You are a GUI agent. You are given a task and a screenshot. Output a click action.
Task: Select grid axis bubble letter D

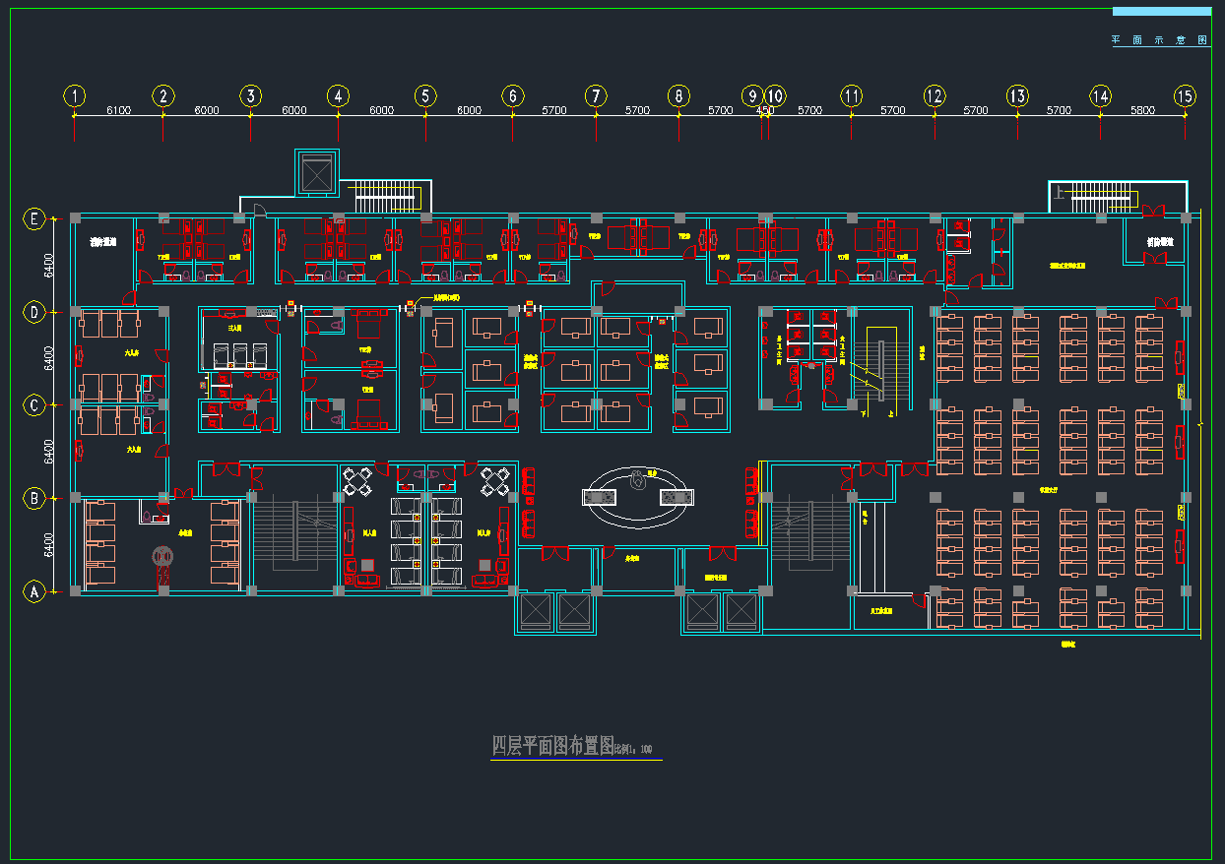point(34,312)
